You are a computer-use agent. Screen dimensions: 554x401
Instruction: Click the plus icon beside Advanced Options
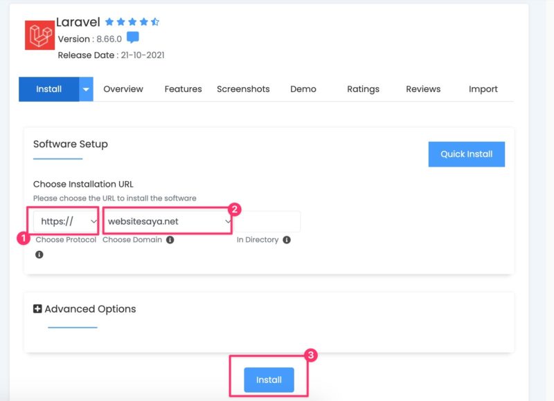point(37,308)
